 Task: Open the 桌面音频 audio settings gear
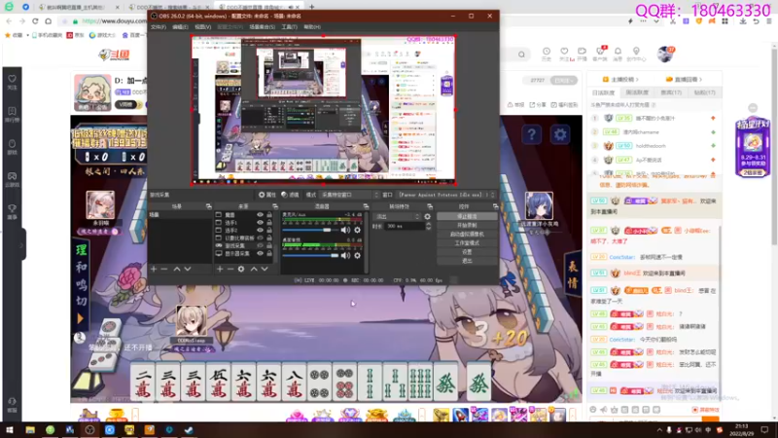click(357, 255)
